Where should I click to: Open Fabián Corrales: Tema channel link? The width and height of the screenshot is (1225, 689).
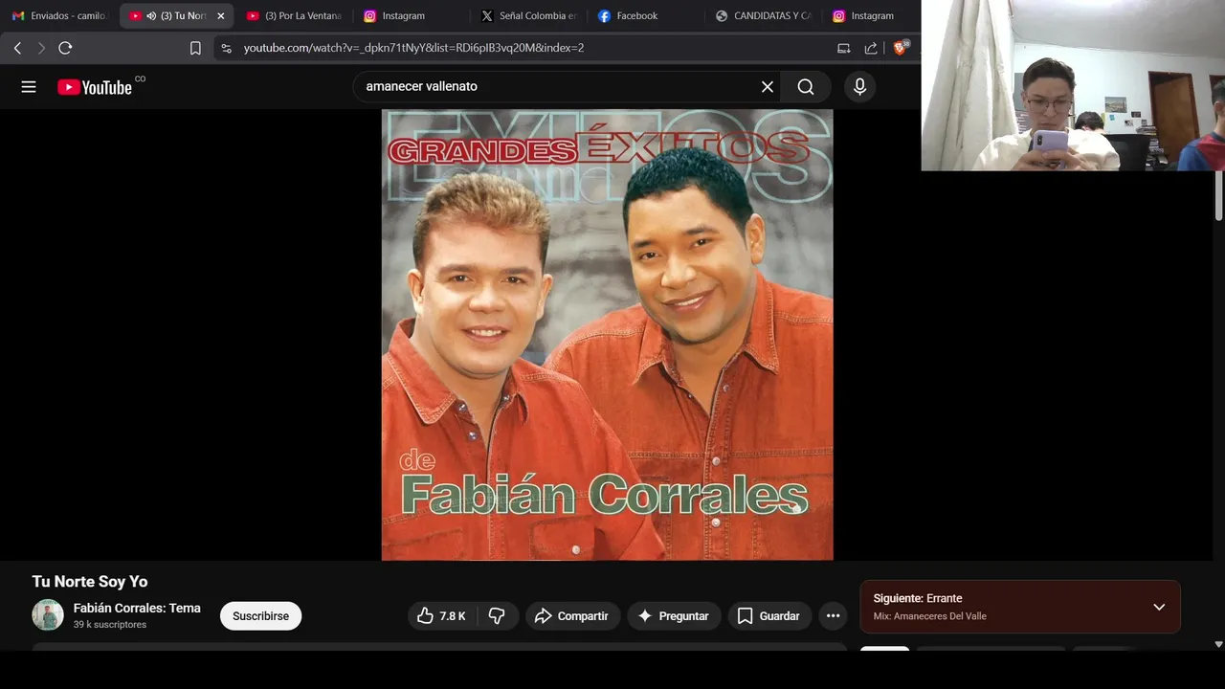click(x=137, y=608)
